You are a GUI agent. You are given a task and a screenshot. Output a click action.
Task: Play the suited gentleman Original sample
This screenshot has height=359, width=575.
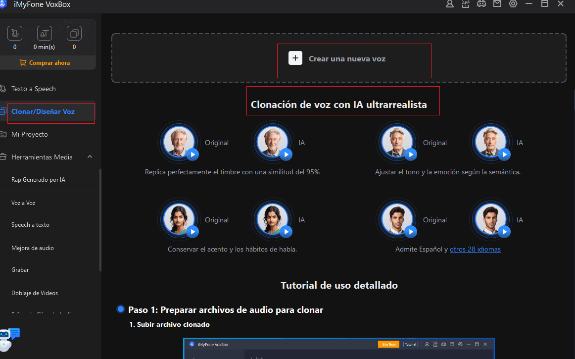tap(411, 154)
